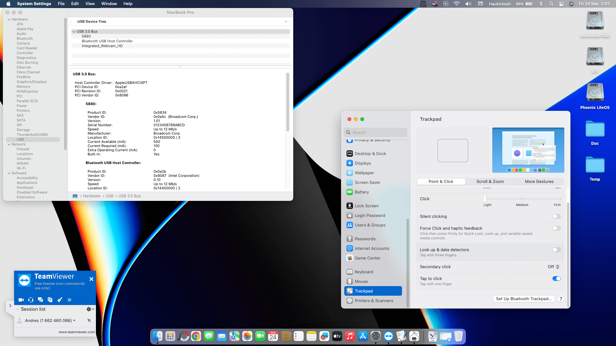Open Wallpaper settings pane
The image size is (616, 346).
tap(373, 173)
